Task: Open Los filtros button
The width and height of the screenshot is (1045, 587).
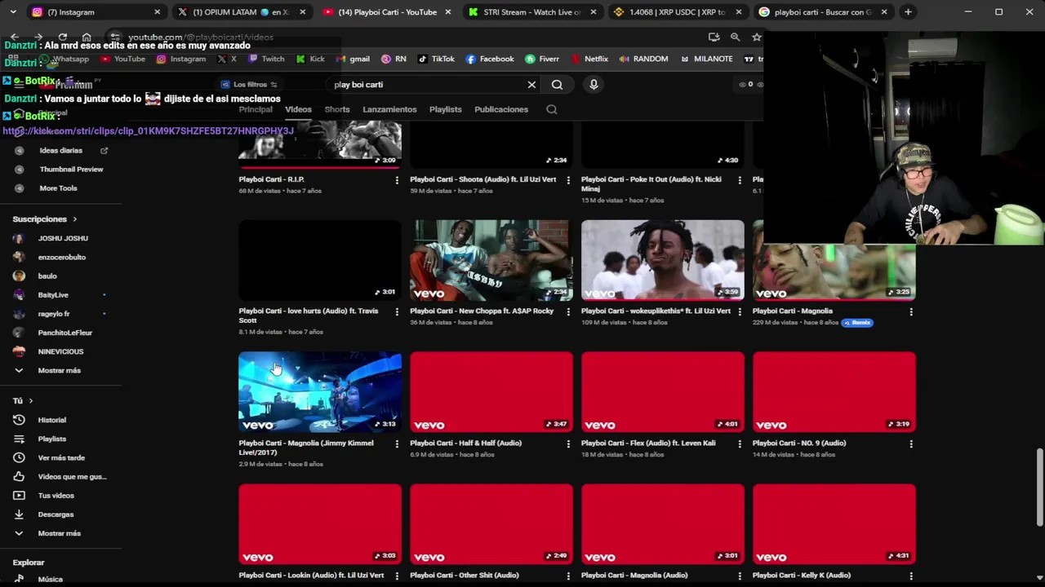Action: (x=250, y=85)
